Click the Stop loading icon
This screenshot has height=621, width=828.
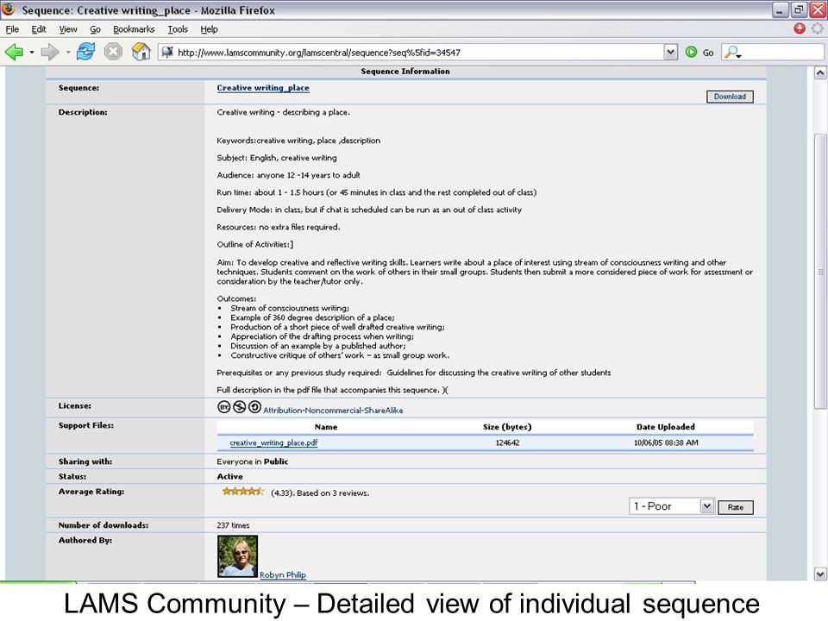click(x=113, y=52)
